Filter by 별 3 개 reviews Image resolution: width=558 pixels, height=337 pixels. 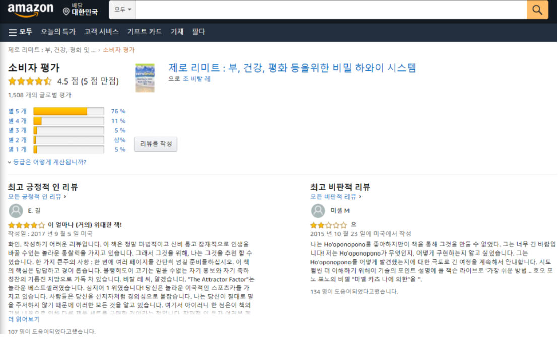click(x=18, y=130)
